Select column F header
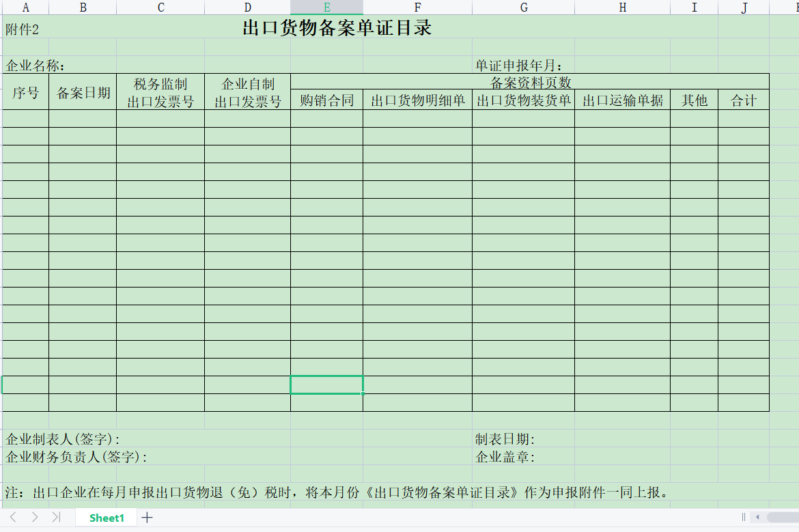The width and height of the screenshot is (799, 532). point(417,7)
